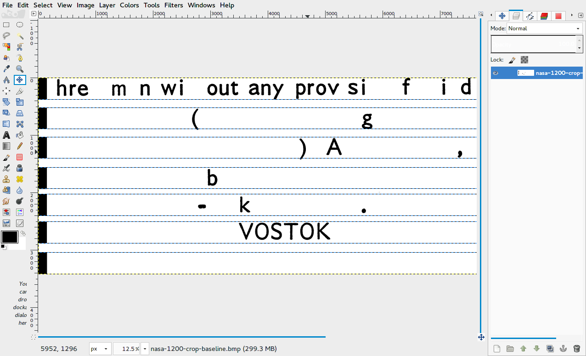Duplicate the current layer
586x356 pixels.
tap(550, 349)
